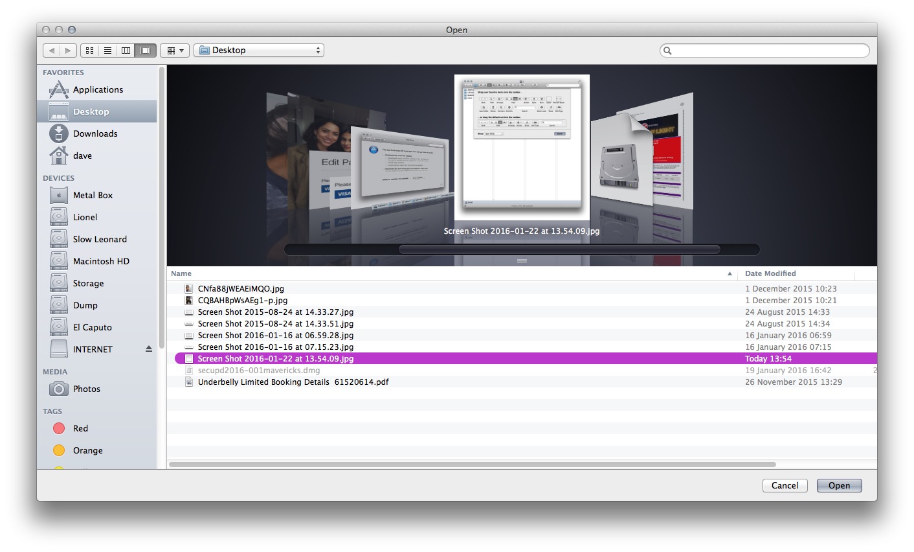Open the Applications favorite in sidebar

point(98,89)
